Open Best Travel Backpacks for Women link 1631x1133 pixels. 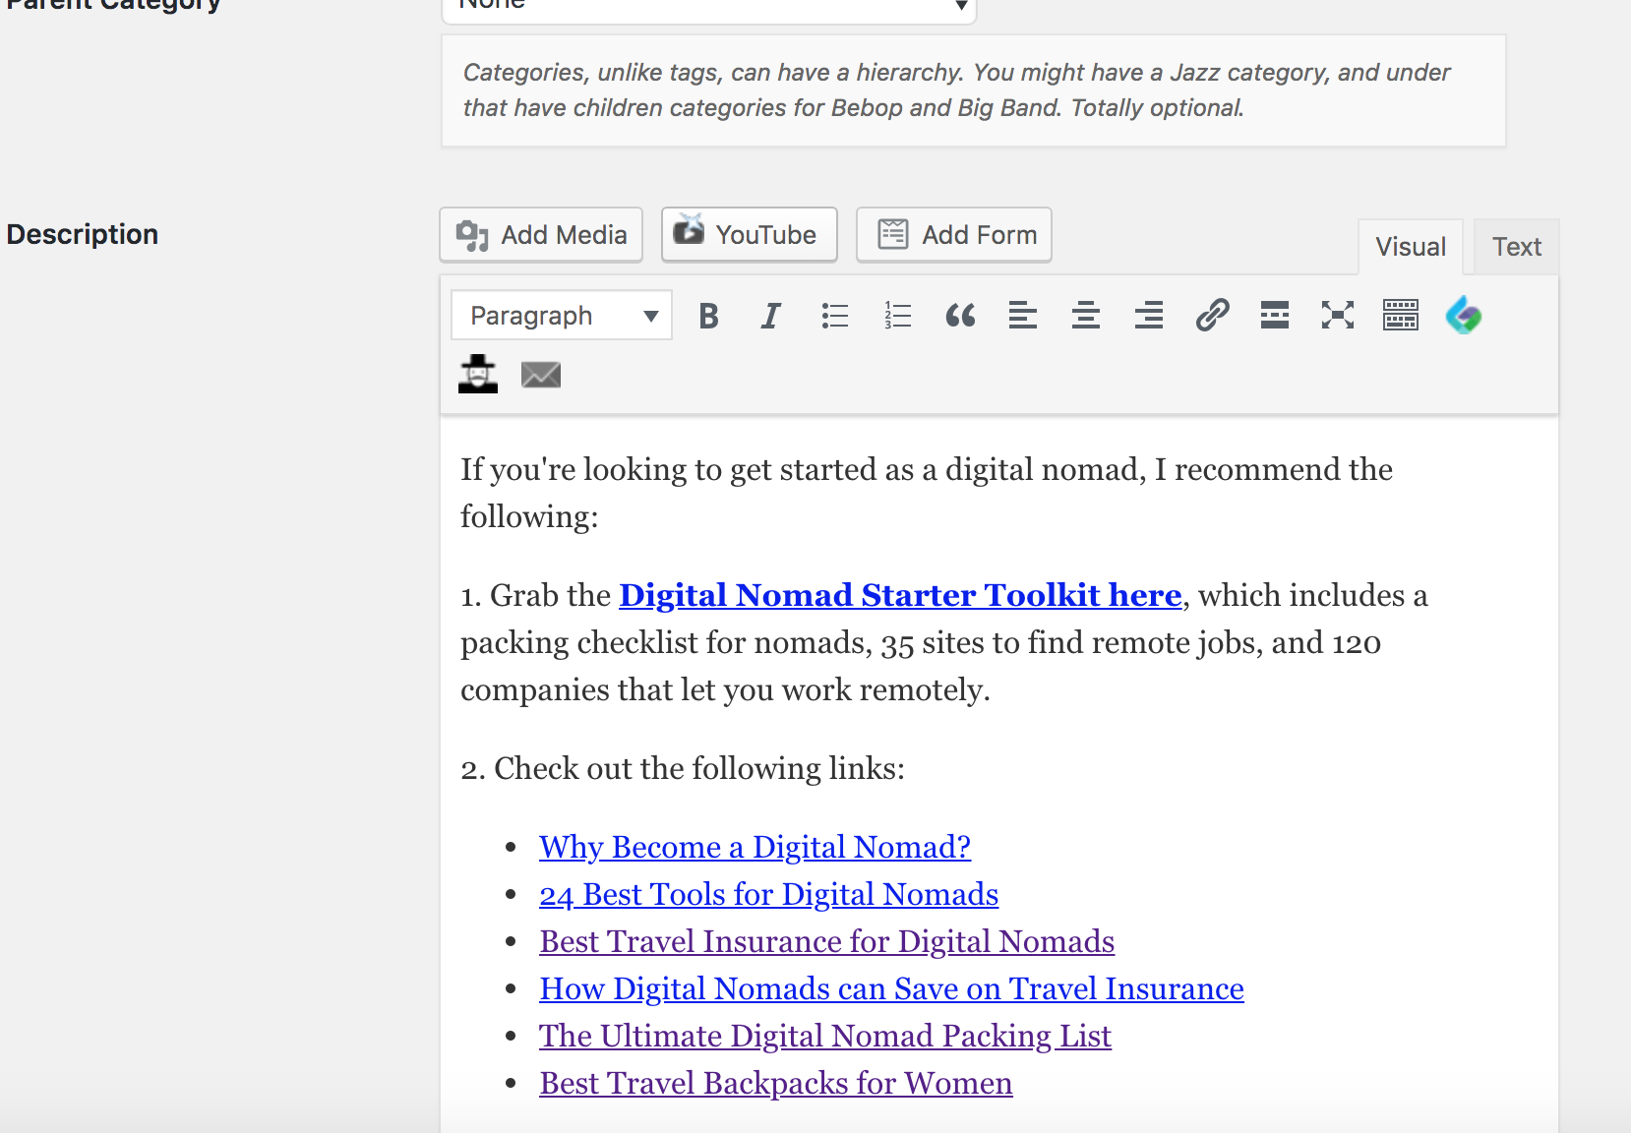pos(775,1083)
